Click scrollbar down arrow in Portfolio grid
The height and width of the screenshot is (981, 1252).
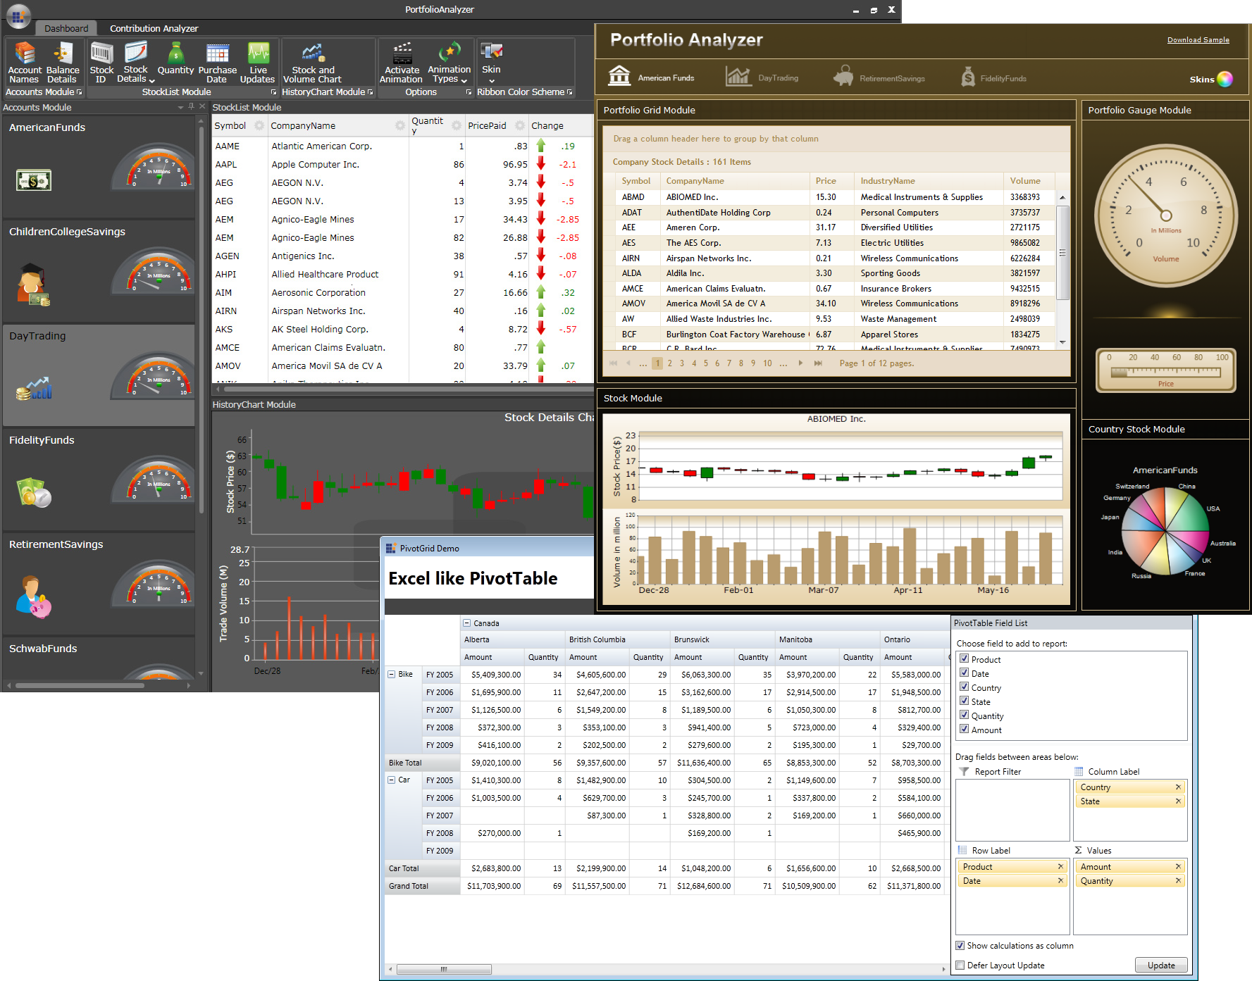pos(1062,342)
